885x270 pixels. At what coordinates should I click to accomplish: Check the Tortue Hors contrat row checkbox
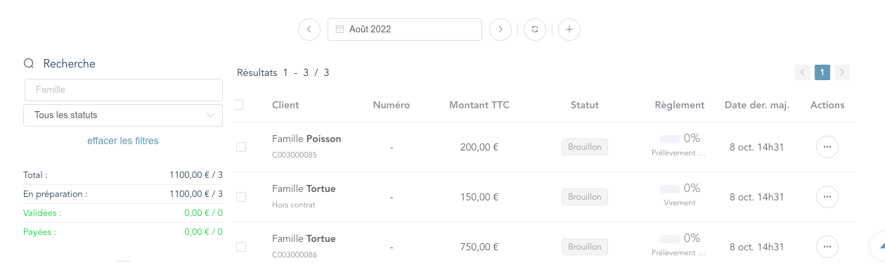pos(241,197)
